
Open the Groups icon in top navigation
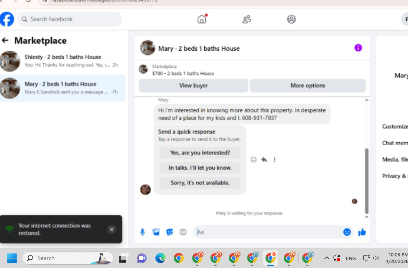click(x=291, y=19)
